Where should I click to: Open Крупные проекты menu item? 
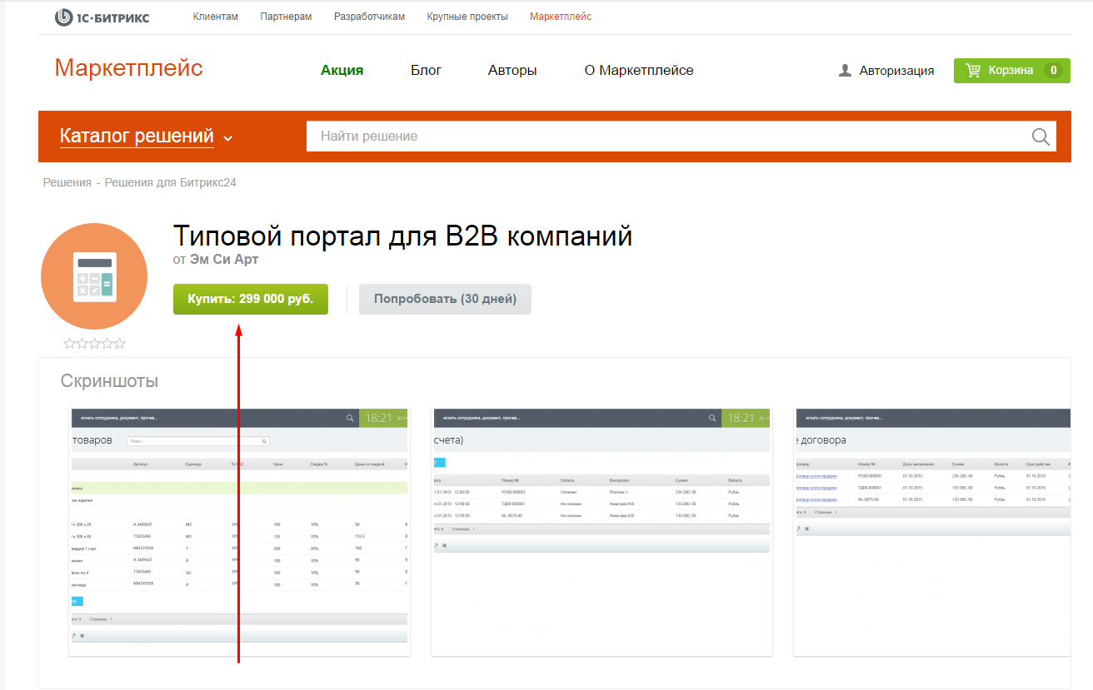(x=467, y=17)
